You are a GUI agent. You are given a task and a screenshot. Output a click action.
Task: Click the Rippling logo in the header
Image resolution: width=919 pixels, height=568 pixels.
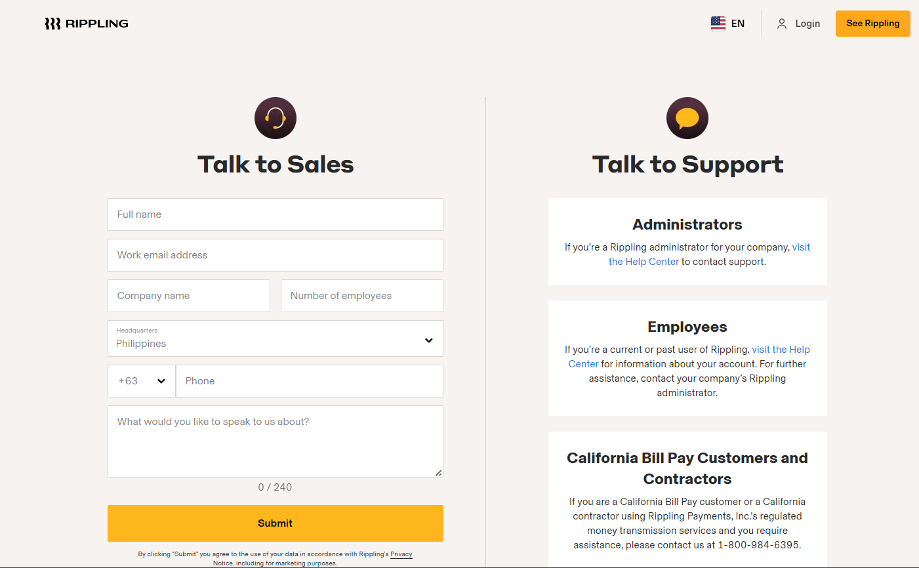point(86,23)
